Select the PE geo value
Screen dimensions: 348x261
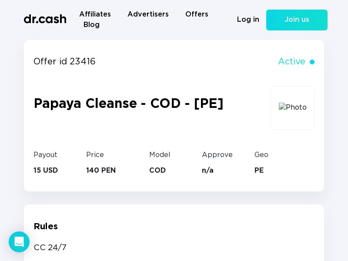pos(259,171)
